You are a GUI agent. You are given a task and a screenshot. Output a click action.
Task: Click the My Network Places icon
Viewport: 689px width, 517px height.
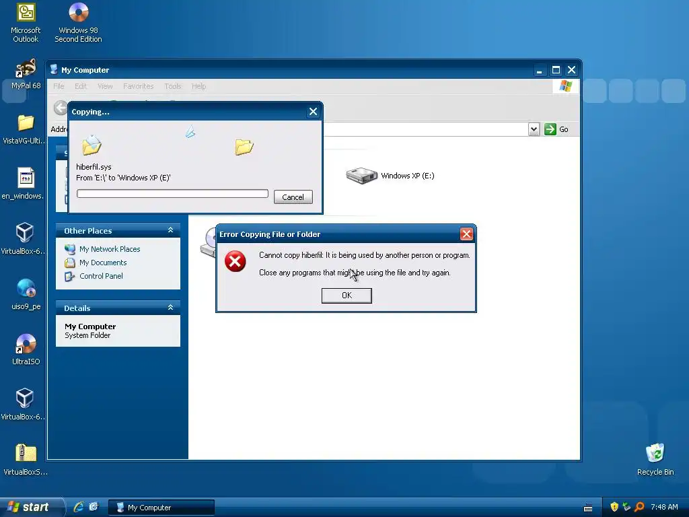(70, 249)
